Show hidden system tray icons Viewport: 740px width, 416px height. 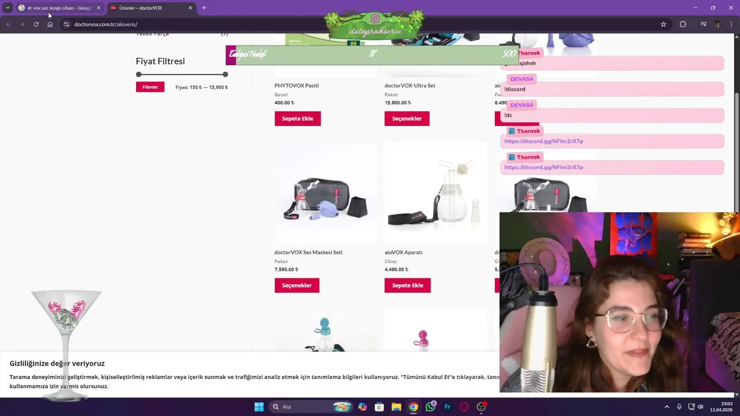(x=667, y=407)
